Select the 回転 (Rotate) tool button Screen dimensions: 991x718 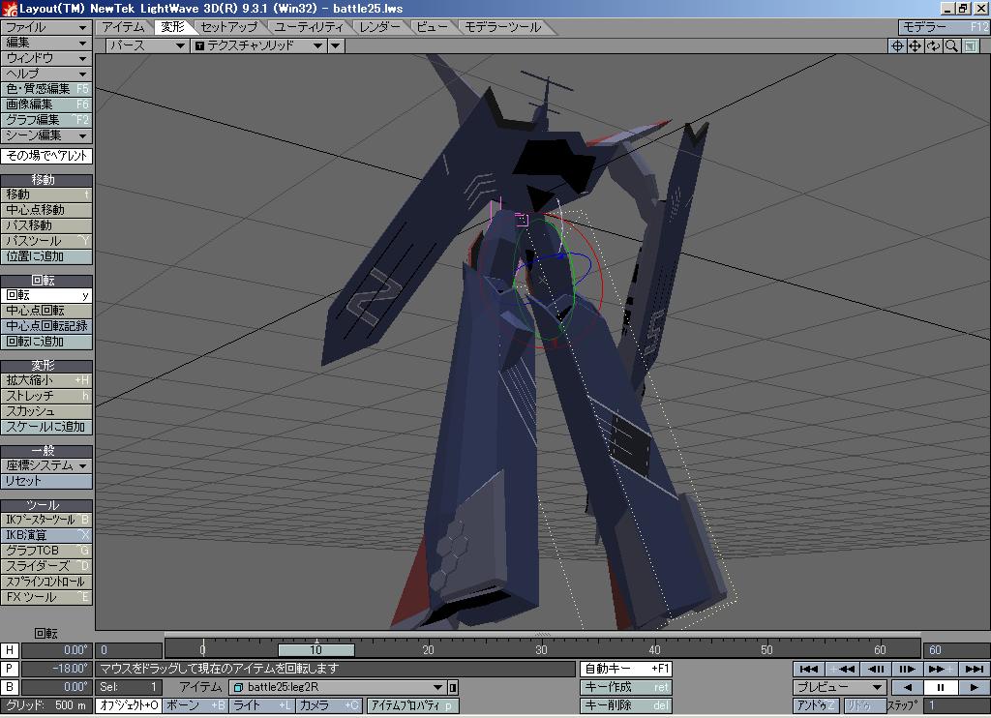(46, 295)
